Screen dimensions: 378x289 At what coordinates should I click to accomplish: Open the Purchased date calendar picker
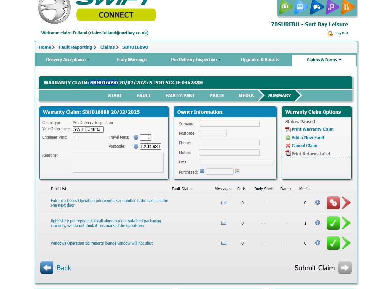pos(238,171)
